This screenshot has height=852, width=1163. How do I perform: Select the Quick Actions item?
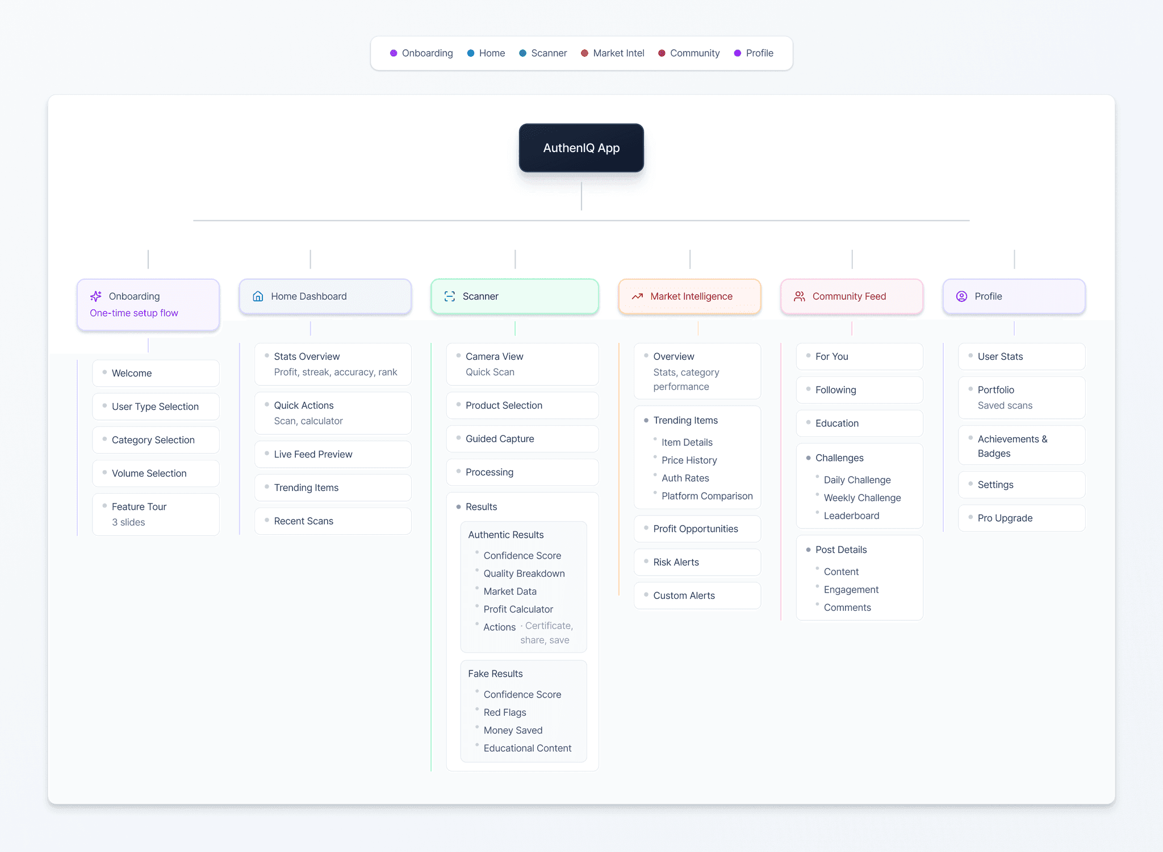[333, 413]
